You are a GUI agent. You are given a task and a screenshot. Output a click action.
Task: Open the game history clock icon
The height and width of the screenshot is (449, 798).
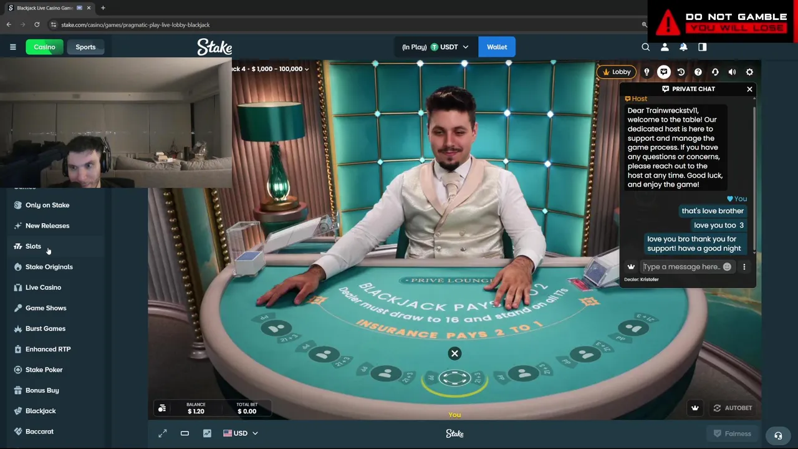click(x=681, y=72)
